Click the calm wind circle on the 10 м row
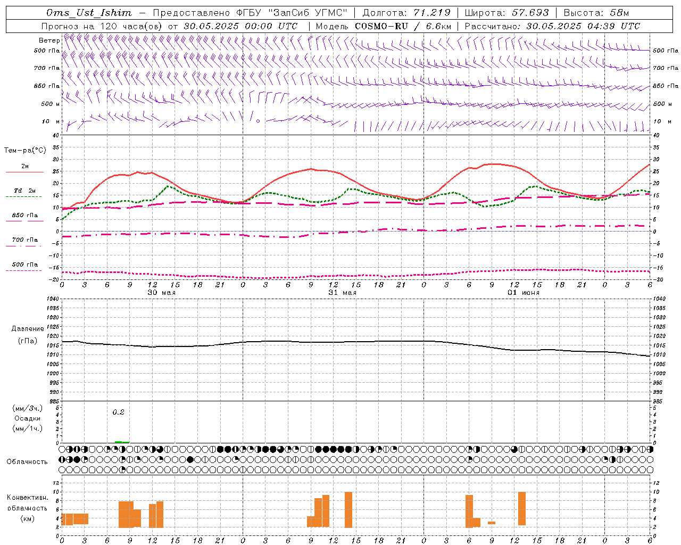 tap(258, 121)
